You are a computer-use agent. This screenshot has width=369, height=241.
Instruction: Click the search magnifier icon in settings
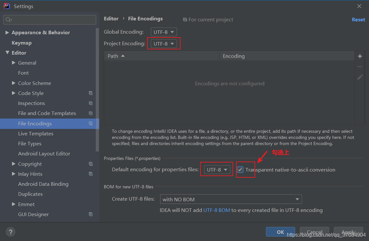click(8, 20)
